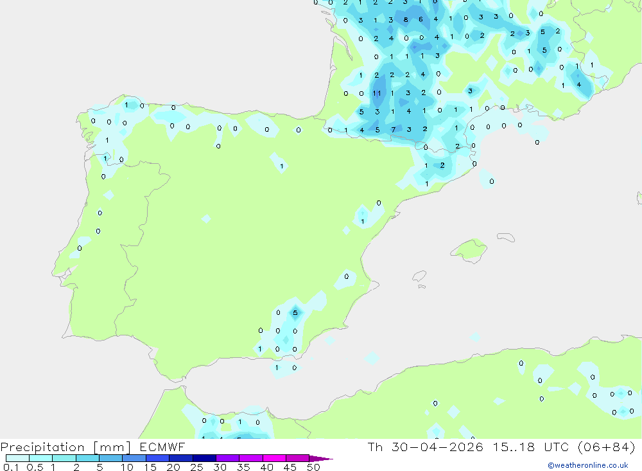
Task: Click the '40' legend scale label
Action: tap(267, 467)
